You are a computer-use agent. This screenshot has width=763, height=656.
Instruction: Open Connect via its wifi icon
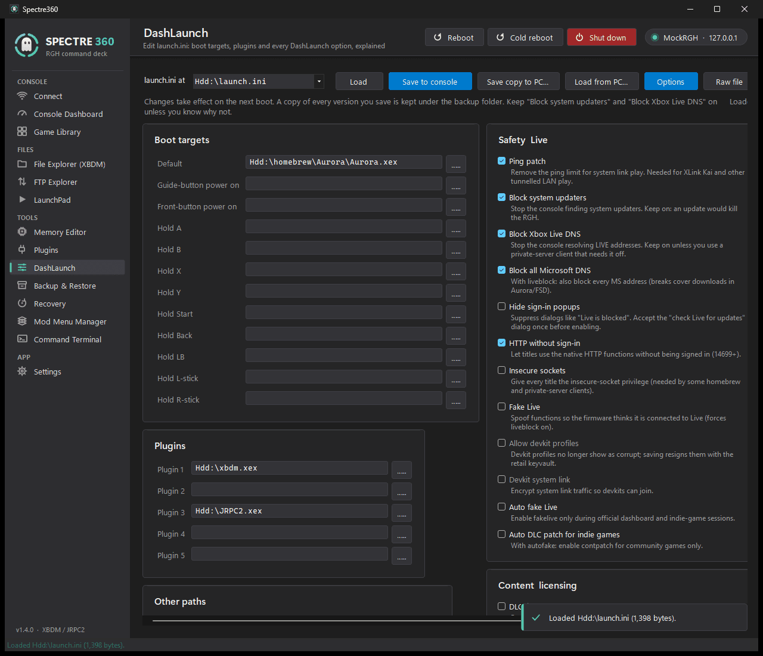point(22,96)
